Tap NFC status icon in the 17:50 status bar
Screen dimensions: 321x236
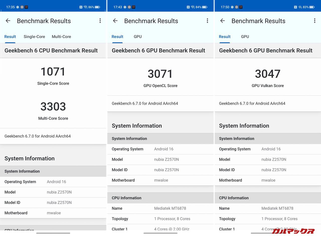[295, 7]
